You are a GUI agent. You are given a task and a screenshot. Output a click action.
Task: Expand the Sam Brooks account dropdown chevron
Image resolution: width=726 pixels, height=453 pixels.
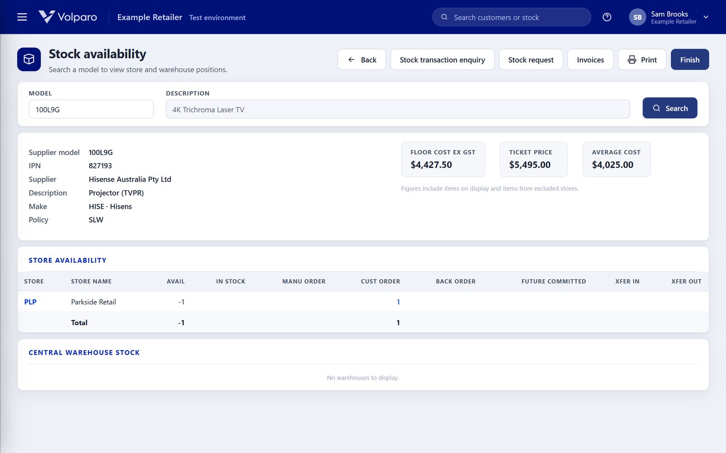pyautogui.click(x=706, y=17)
